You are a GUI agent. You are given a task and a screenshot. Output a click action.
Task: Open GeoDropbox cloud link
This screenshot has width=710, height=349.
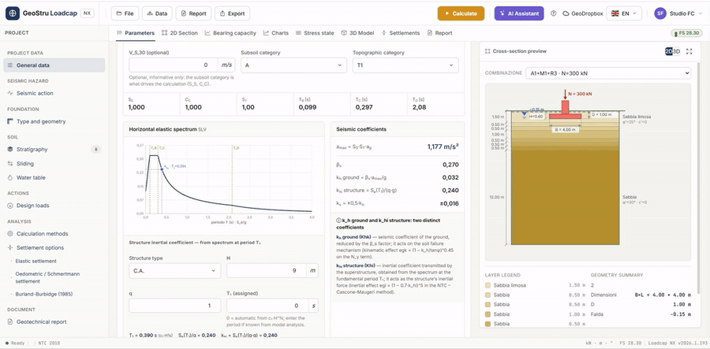pos(583,13)
